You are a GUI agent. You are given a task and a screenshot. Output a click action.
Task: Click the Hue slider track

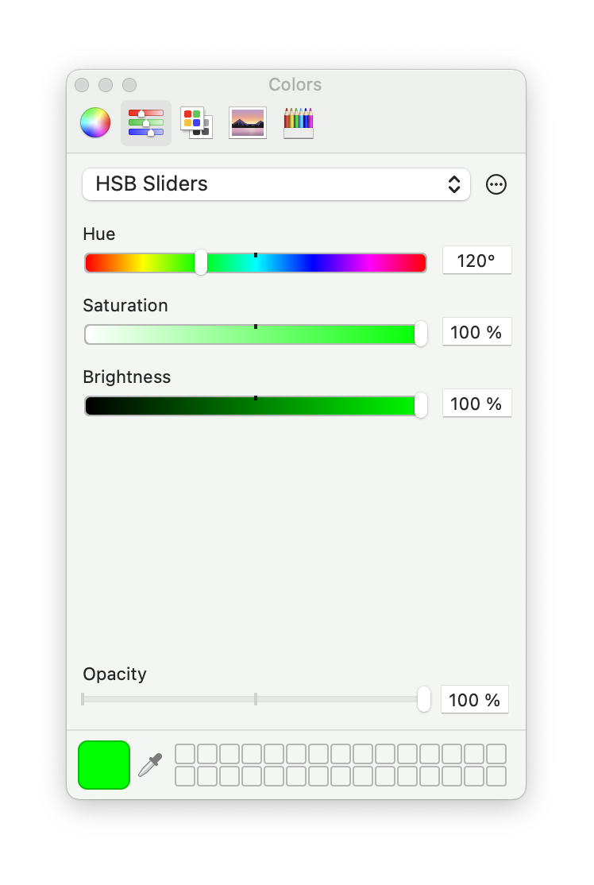coord(318,263)
